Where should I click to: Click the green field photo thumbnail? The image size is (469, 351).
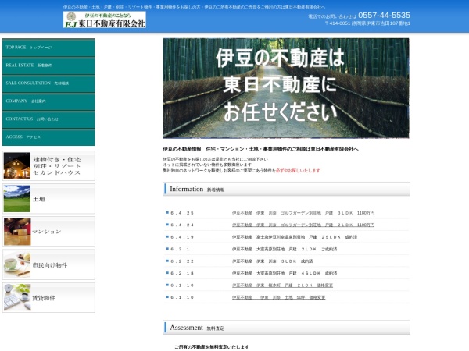coord(17,199)
